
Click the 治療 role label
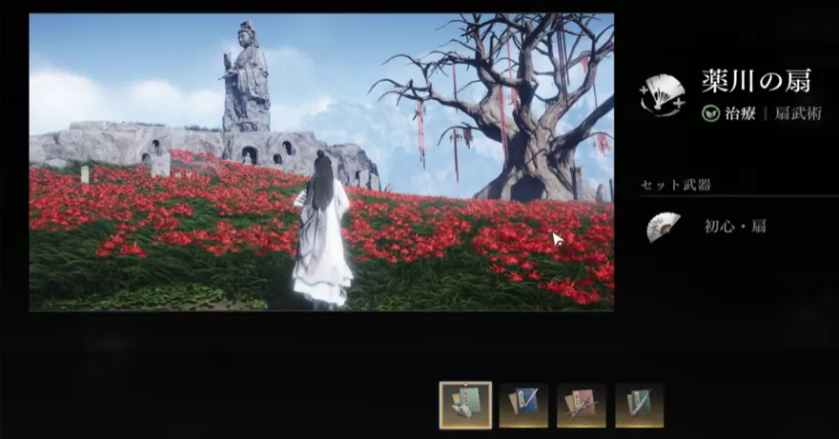pos(741,113)
